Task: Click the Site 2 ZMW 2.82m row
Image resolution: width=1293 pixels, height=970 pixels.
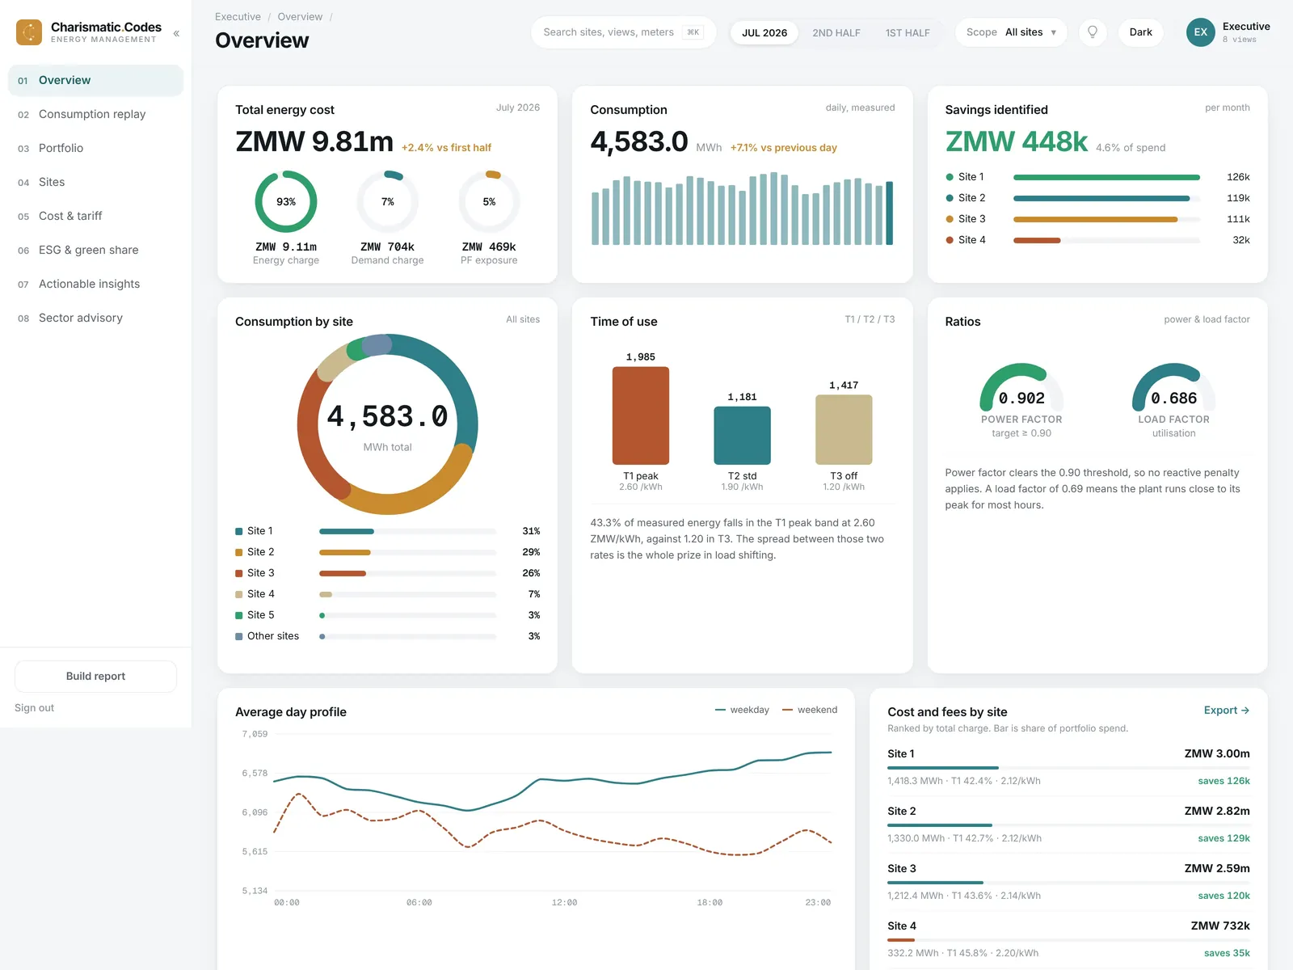Action: (1068, 824)
